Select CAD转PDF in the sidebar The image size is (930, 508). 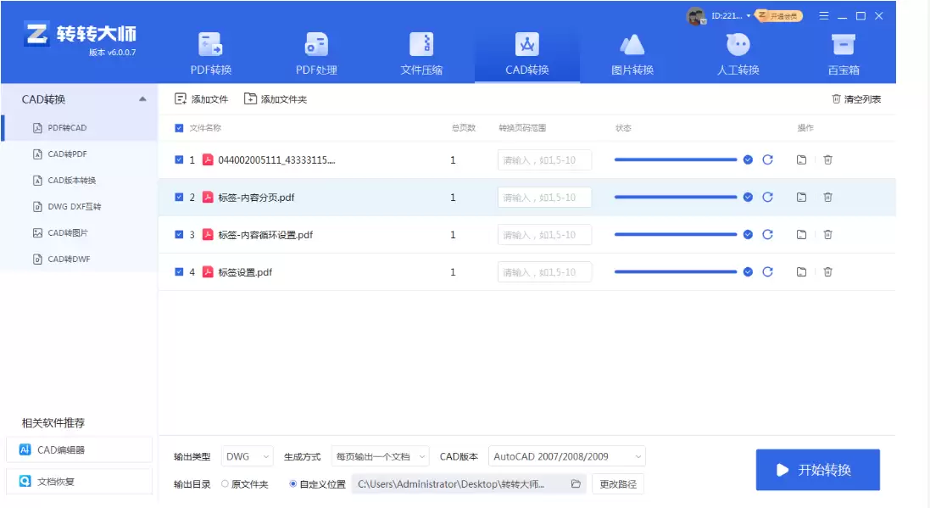(x=67, y=154)
